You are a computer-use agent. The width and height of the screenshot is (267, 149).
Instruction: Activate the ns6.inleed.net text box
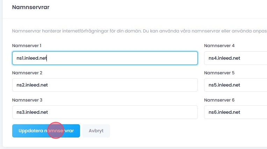(235, 112)
